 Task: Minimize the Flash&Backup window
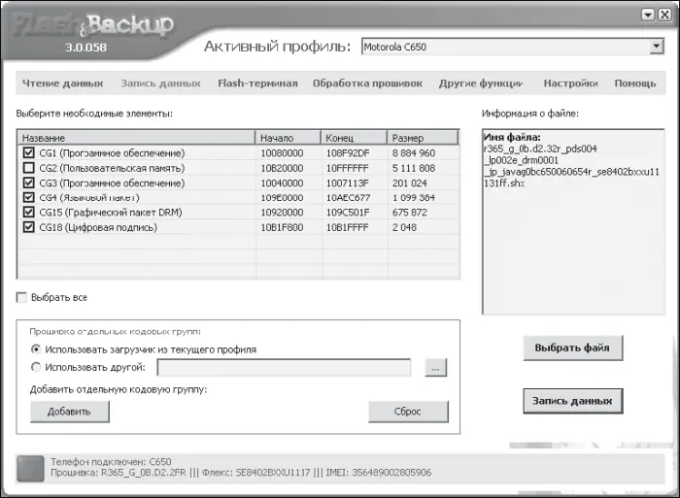click(646, 14)
